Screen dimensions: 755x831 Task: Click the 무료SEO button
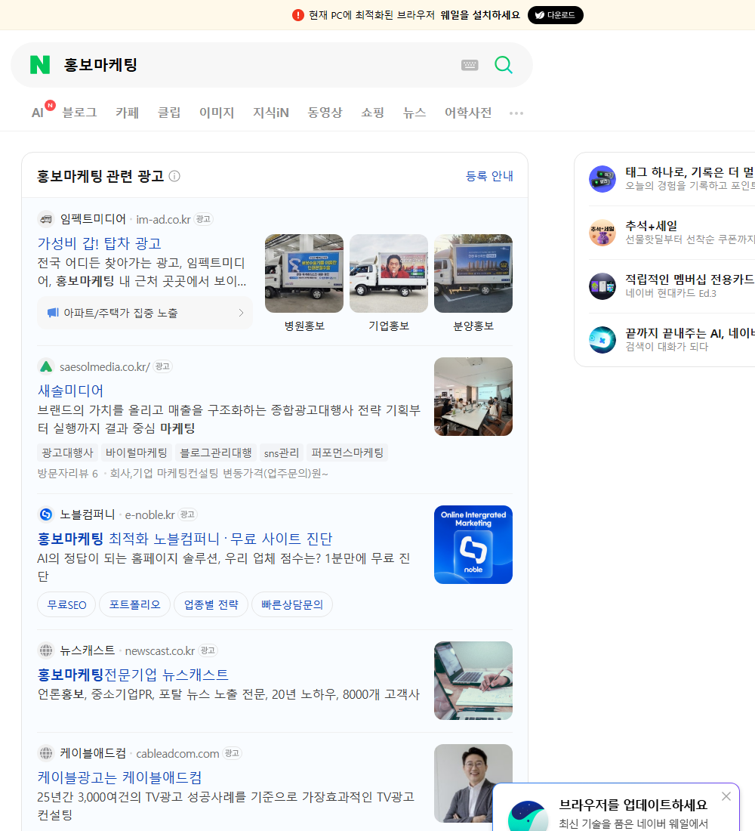click(x=66, y=604)
